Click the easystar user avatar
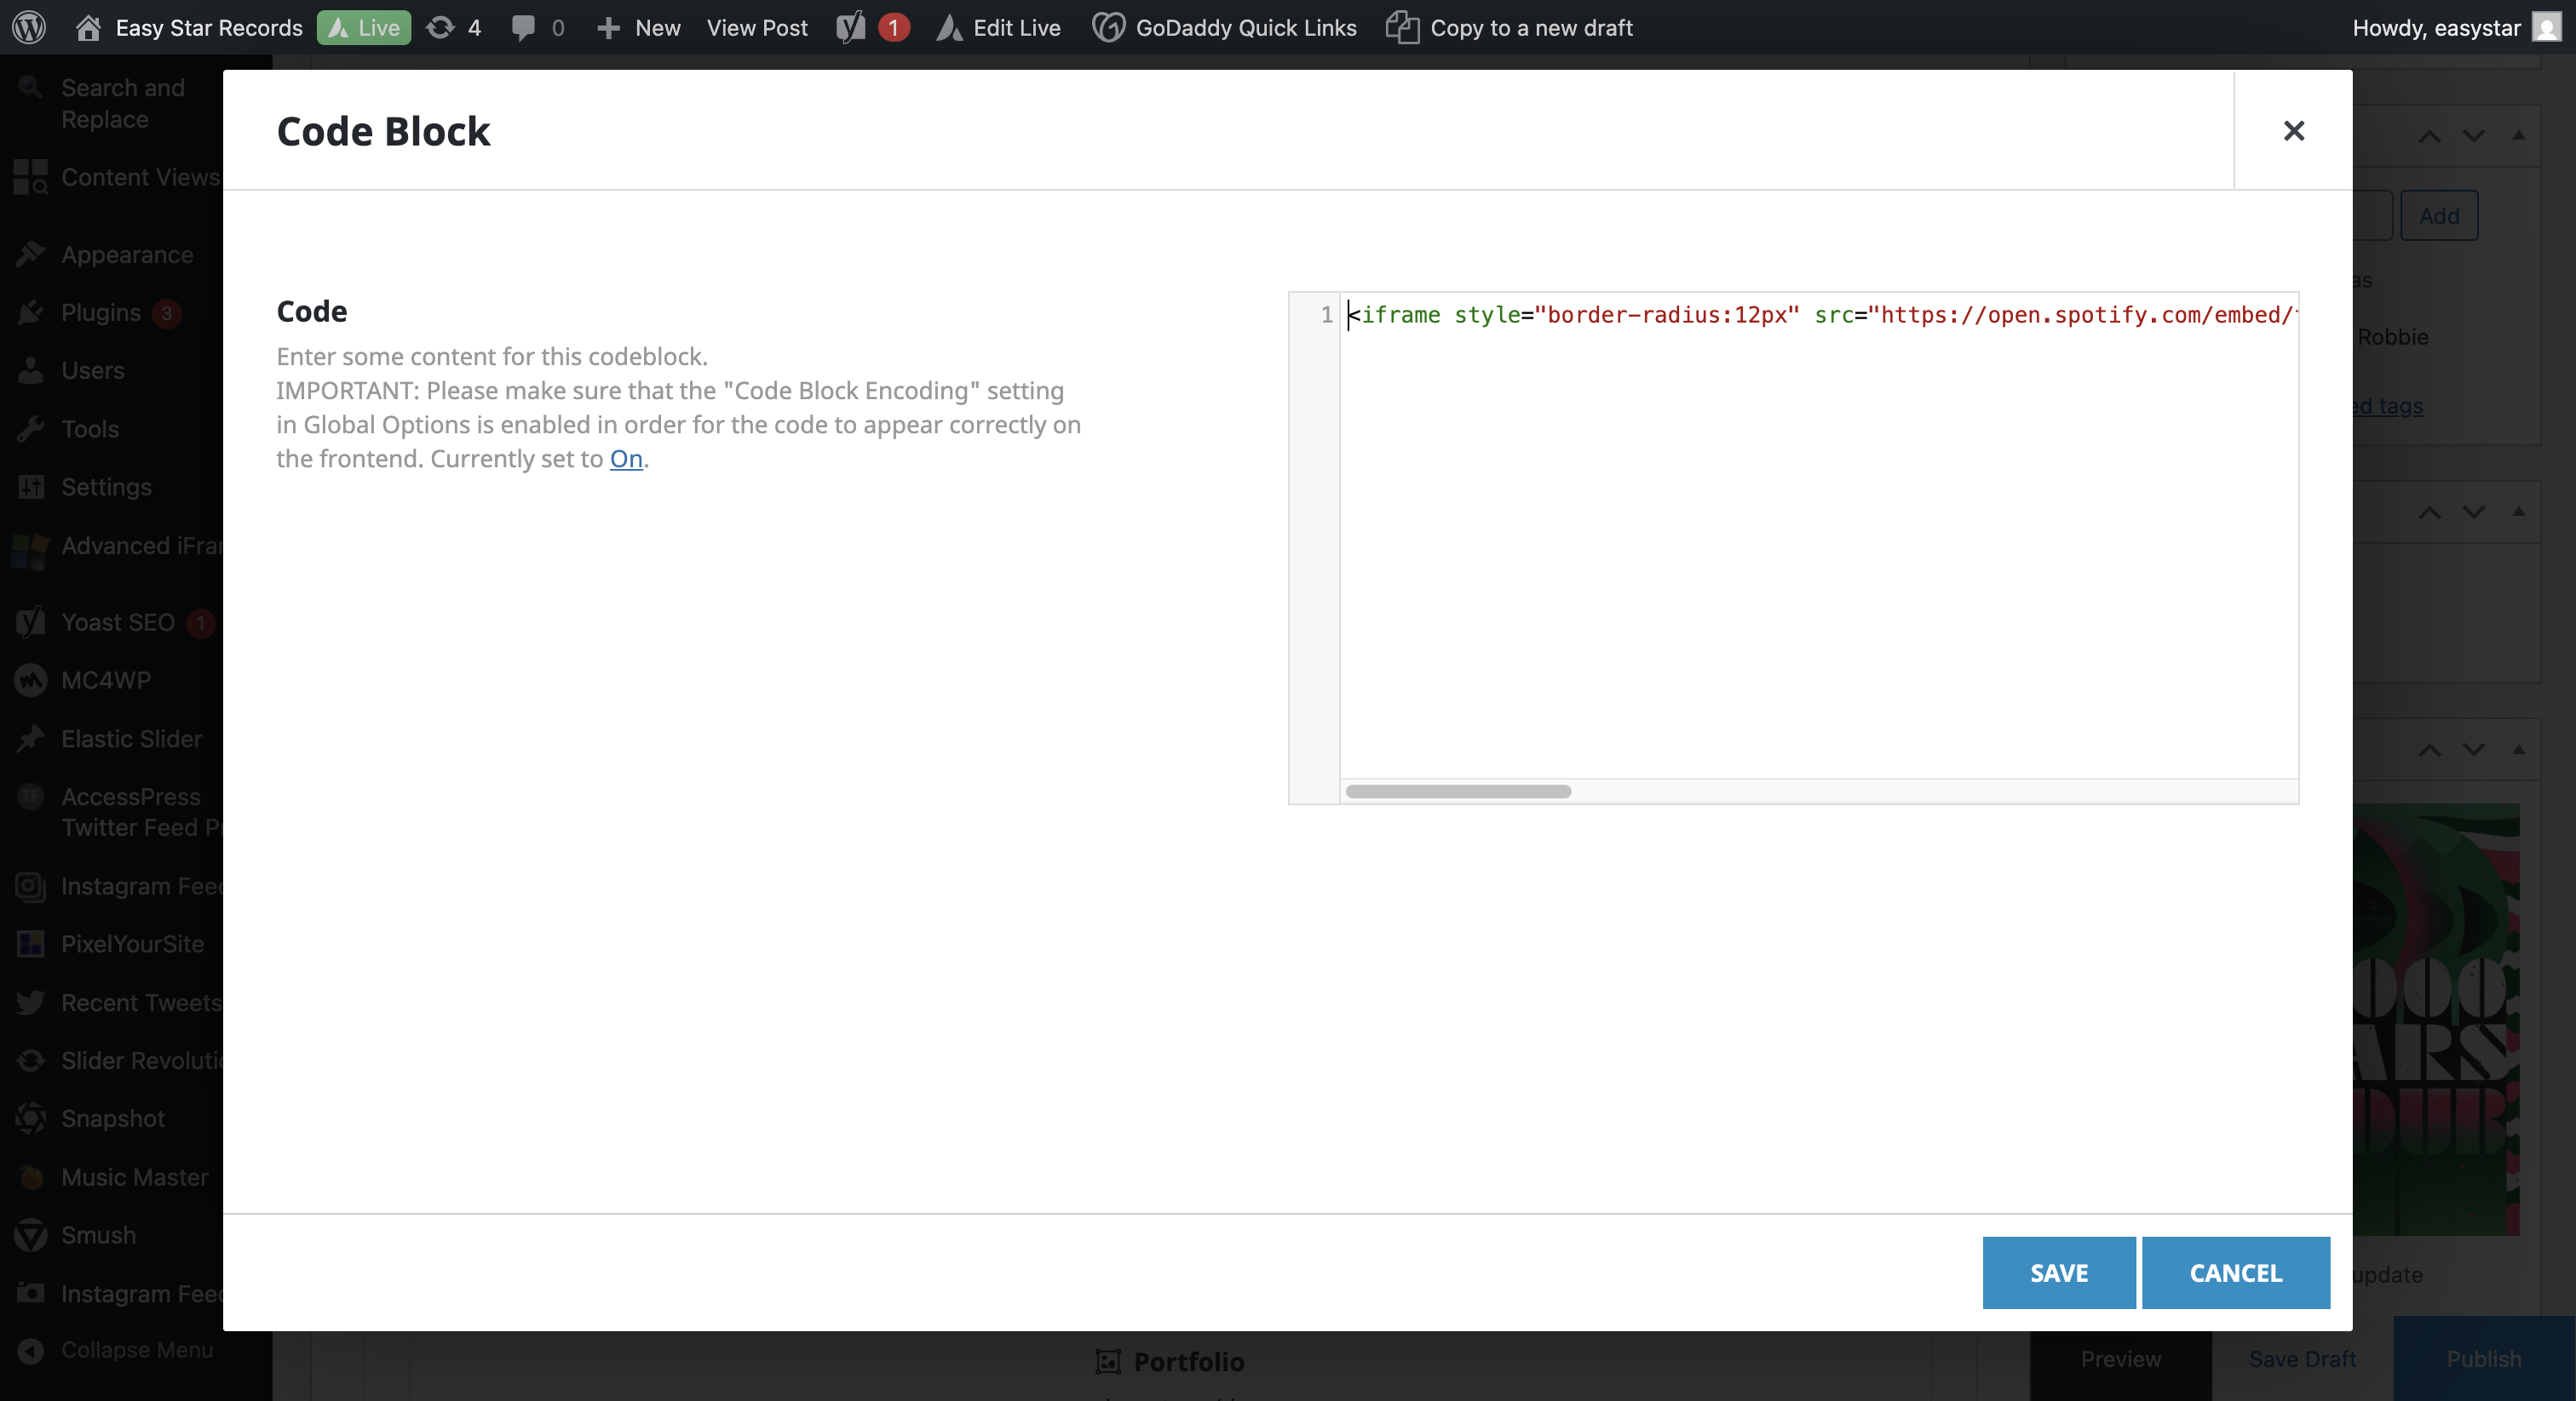 click(x=2546, y=27)
